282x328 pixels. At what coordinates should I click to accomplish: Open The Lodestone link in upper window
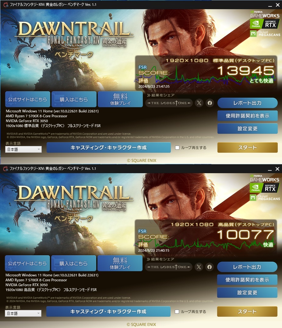click(169, 103)
